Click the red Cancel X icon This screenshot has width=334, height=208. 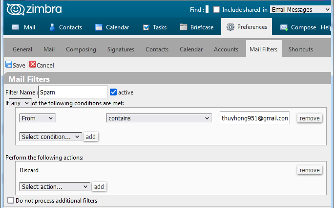point(33,64)
